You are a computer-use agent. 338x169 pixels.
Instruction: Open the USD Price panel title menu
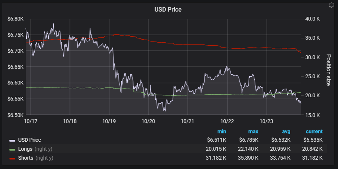pos(168,9)
